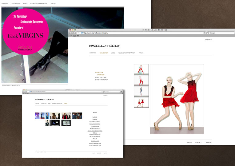Viewport: 235px width, 166px height.
Task: Select the CAMPAIGN sub-item
Action: click(101, 75)
